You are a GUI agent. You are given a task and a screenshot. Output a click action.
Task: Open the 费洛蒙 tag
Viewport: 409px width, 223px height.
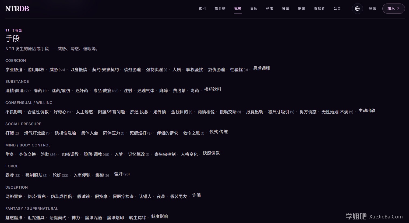pos(179,91)
